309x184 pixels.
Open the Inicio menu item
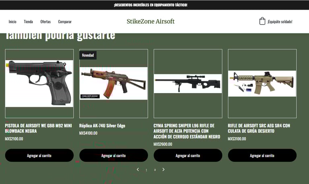point(12,22)
